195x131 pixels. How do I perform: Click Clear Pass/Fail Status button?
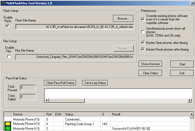[60, 83]
